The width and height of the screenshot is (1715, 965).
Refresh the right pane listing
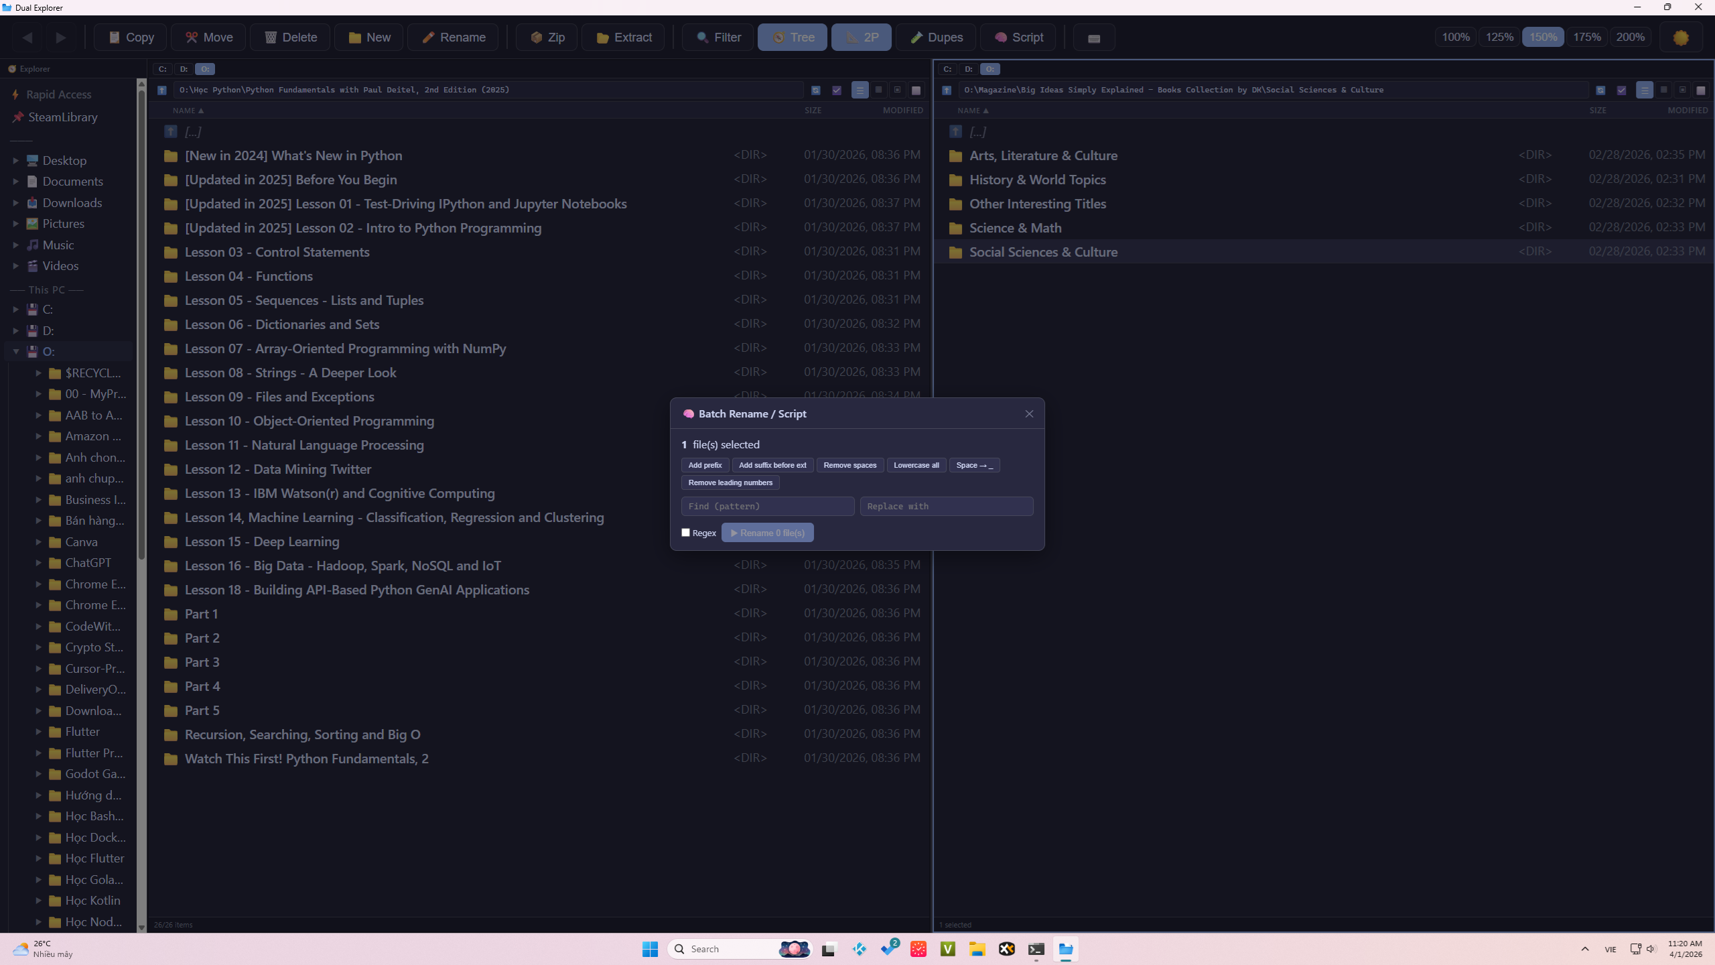click(x=1600, y=90)
